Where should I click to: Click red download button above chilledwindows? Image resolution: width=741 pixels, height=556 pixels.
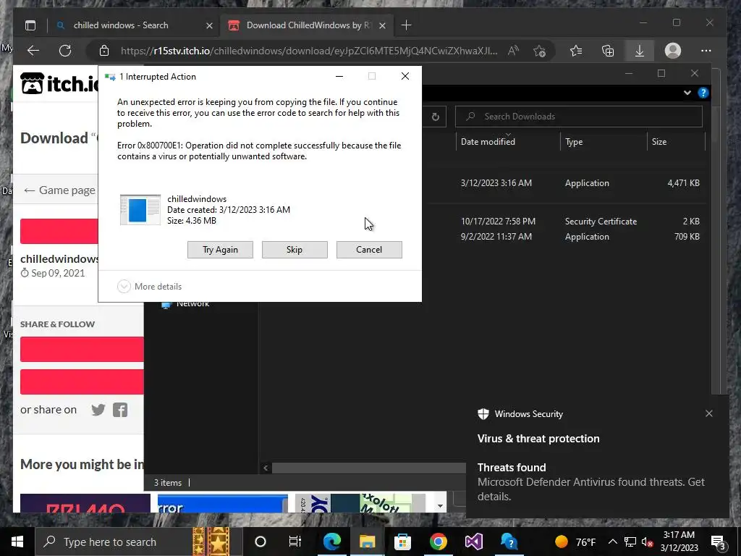[59, 231]
